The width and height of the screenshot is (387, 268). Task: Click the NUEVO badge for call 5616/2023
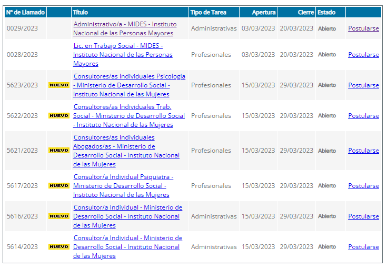(x=59, y=216)
